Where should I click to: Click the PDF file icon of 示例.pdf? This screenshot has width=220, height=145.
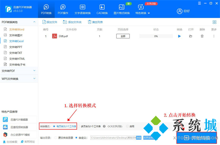click(54, 36)
